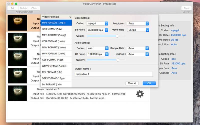Viewport: 200px width, 125px height.
Task: Click the gear settings icon for testvideo 5
Action: point(140,94)
